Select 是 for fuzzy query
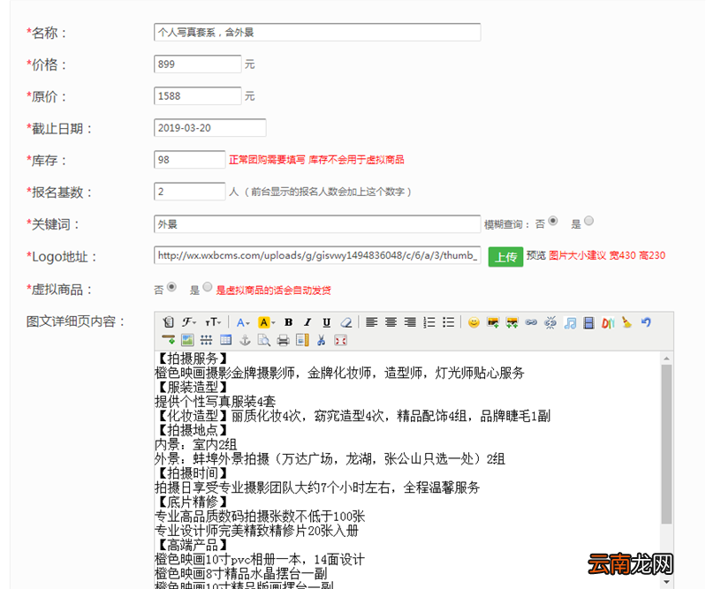The width and height of the screenshot is (706, 589). click(588, 221)
